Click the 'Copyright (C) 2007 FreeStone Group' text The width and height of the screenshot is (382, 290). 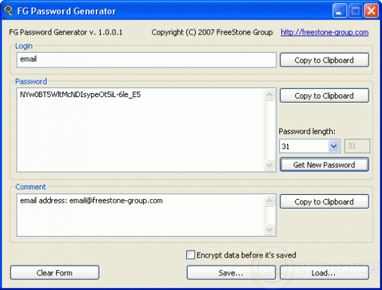coord(212,32)
